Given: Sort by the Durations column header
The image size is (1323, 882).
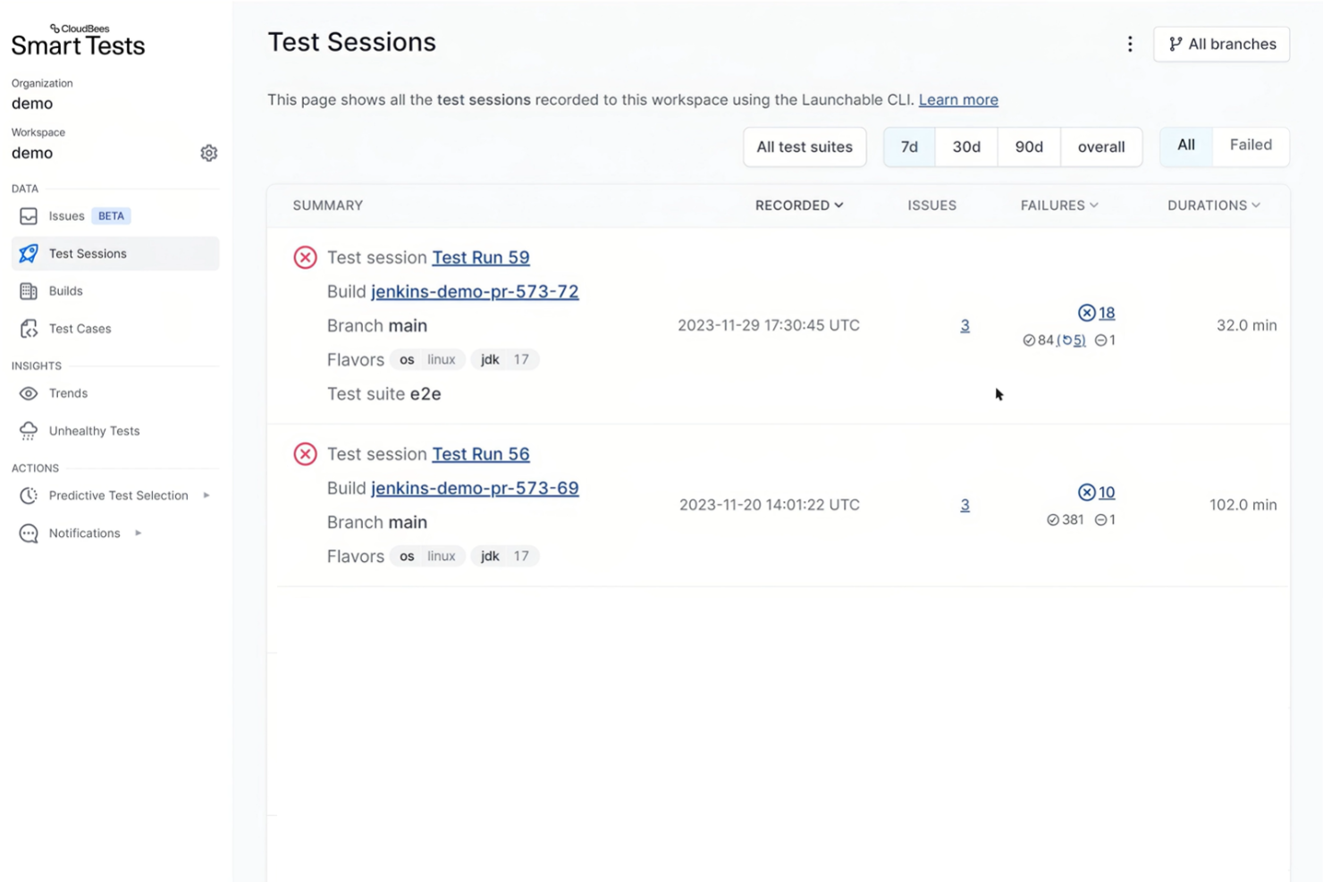Looking at the screenshot, I should tap(1212, 205).
